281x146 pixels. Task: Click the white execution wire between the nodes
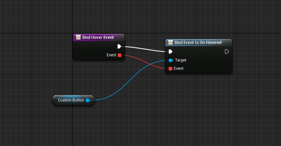pos(144,49)
